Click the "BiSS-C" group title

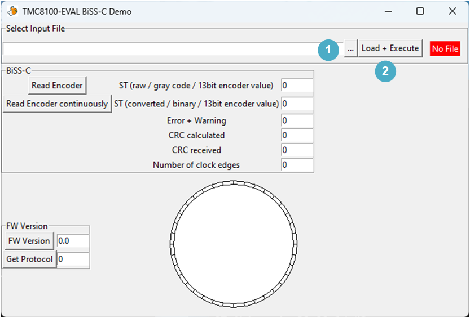click(18, 71)
